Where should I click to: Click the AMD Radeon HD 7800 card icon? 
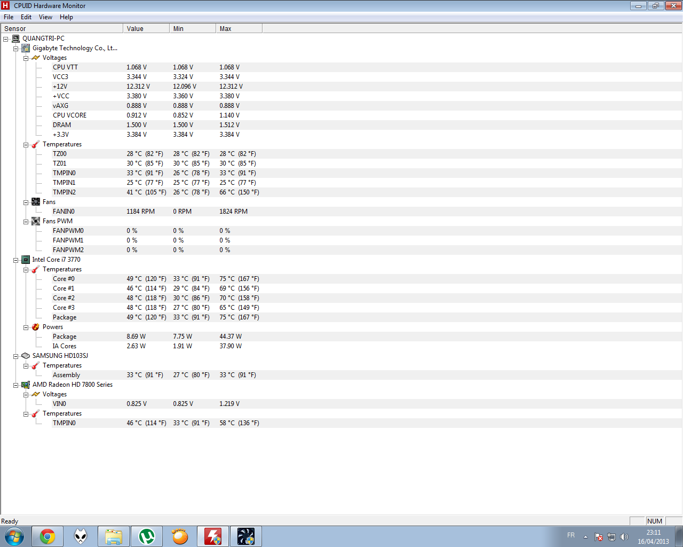(26, 385)
